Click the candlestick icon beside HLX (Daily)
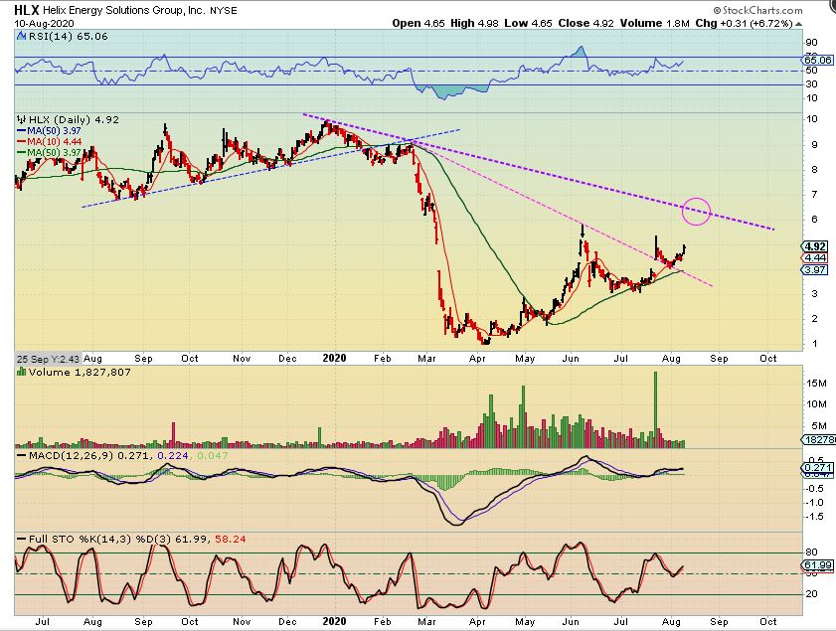The height and width of the screenshot is (631, 836). pyautogui.click(x=21, y=119)
